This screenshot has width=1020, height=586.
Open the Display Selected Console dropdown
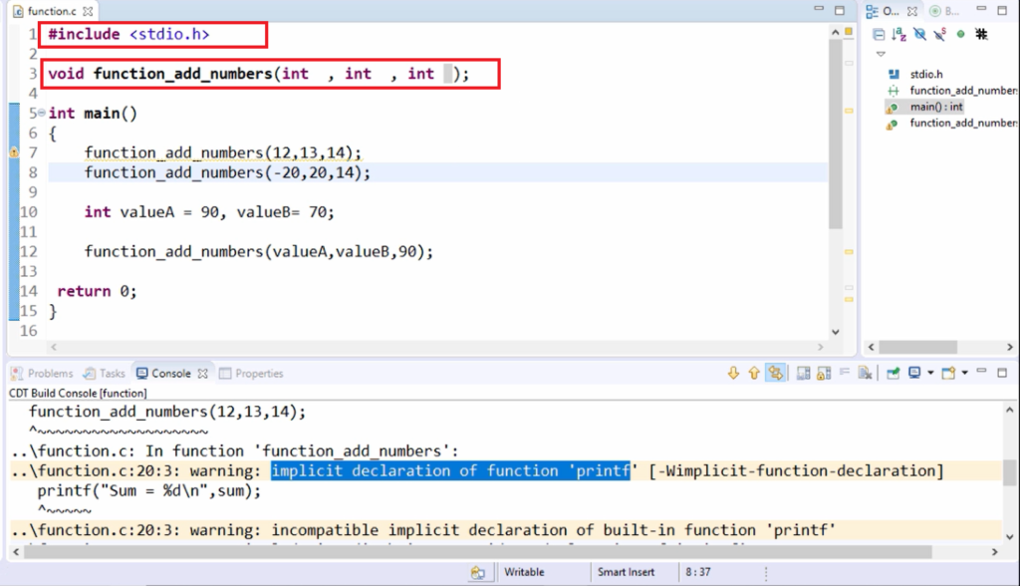click(930, 373)
